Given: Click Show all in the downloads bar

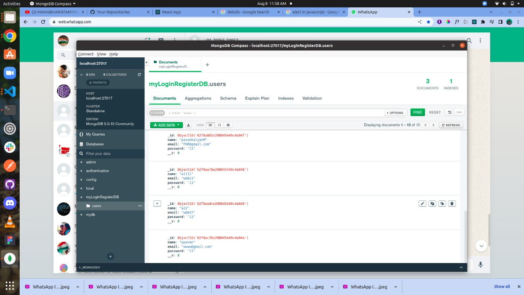Looking at the screenshot, I should [x=502, y=287].
